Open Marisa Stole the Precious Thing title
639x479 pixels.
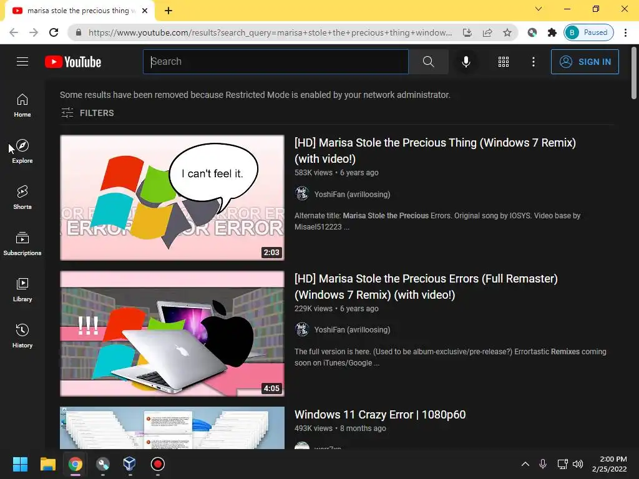point(435,151)
